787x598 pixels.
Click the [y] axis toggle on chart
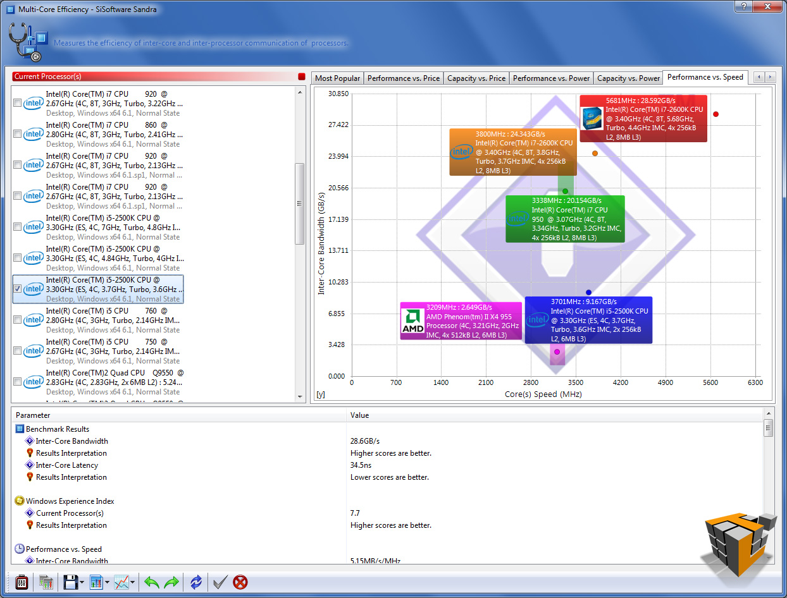click(321, 394)
